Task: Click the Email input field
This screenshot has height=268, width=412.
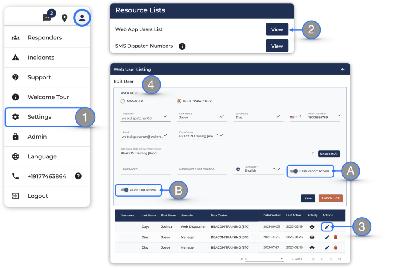Action: pos(145,135)
